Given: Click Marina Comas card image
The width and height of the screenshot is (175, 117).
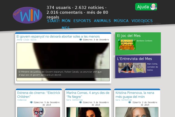Looking at the screenshot, I should (88, 112).
